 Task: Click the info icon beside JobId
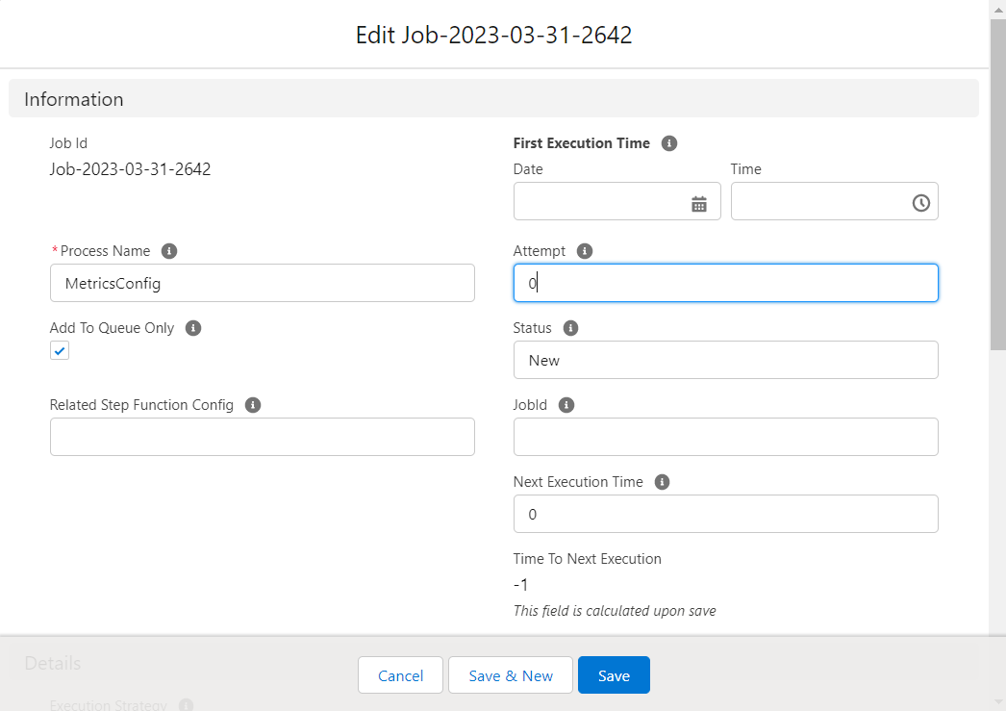(566, 405)
